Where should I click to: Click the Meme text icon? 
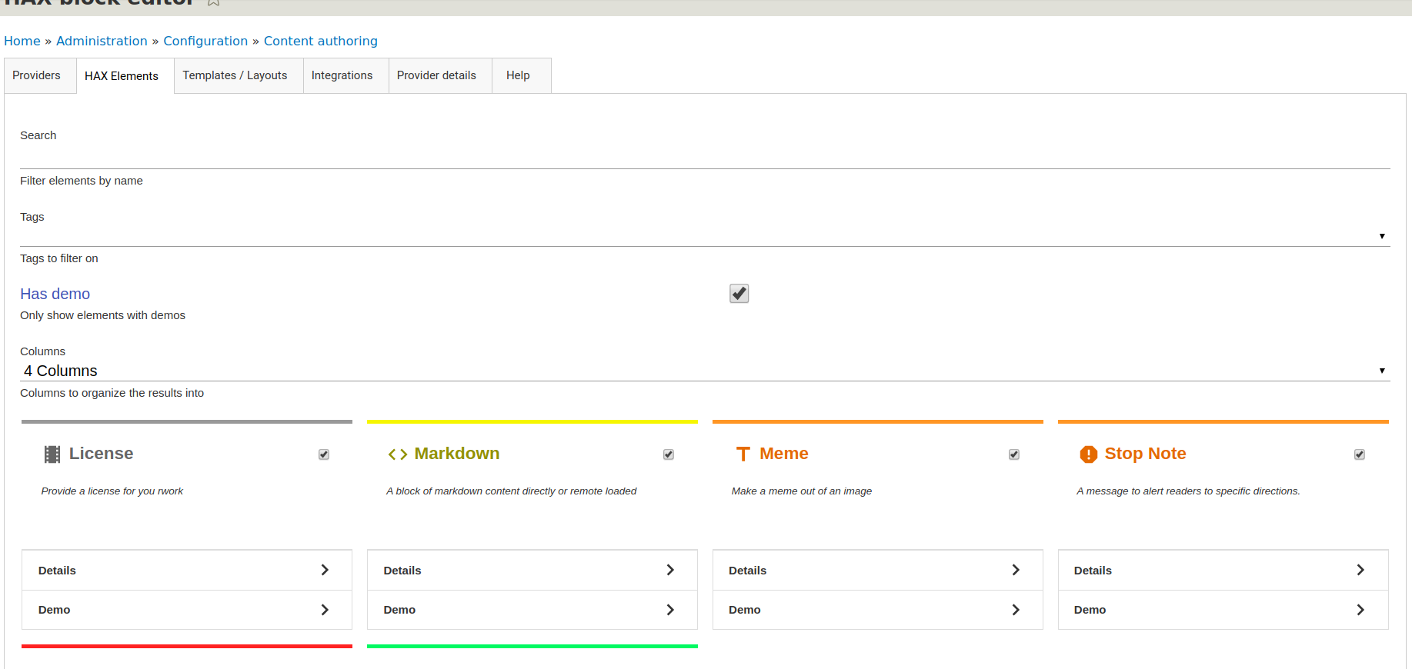pyautogui.click(x=743, y=454)
